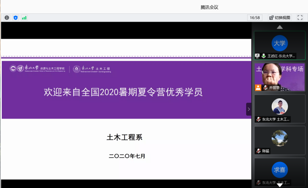
Task: Select the blue 求喜 avatar tile
Action: (x=279, y=170)
